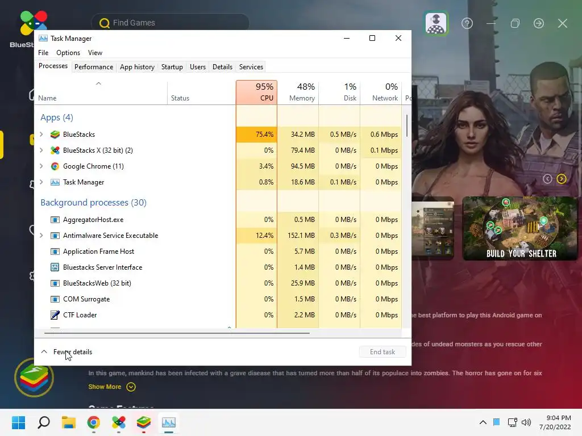Expand Antimalware Service Executable entry
This screenshot has height=436, width=582.
(41, 236)
